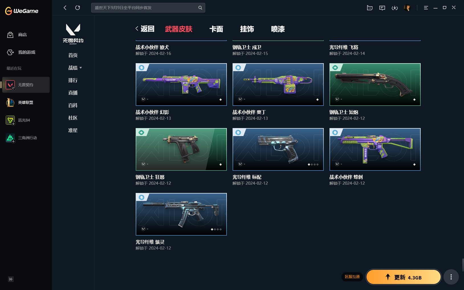Open 社区 in the game menu
Viewport: 464px width, 290px height.
(73, 118)
